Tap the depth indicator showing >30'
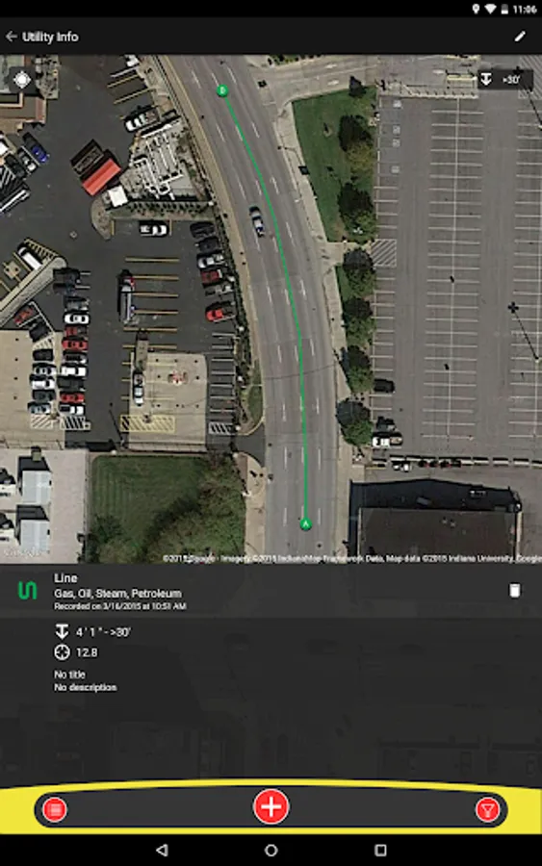This screenshot has height=866, width=542. pyautogui.click(x=505, y=80)
